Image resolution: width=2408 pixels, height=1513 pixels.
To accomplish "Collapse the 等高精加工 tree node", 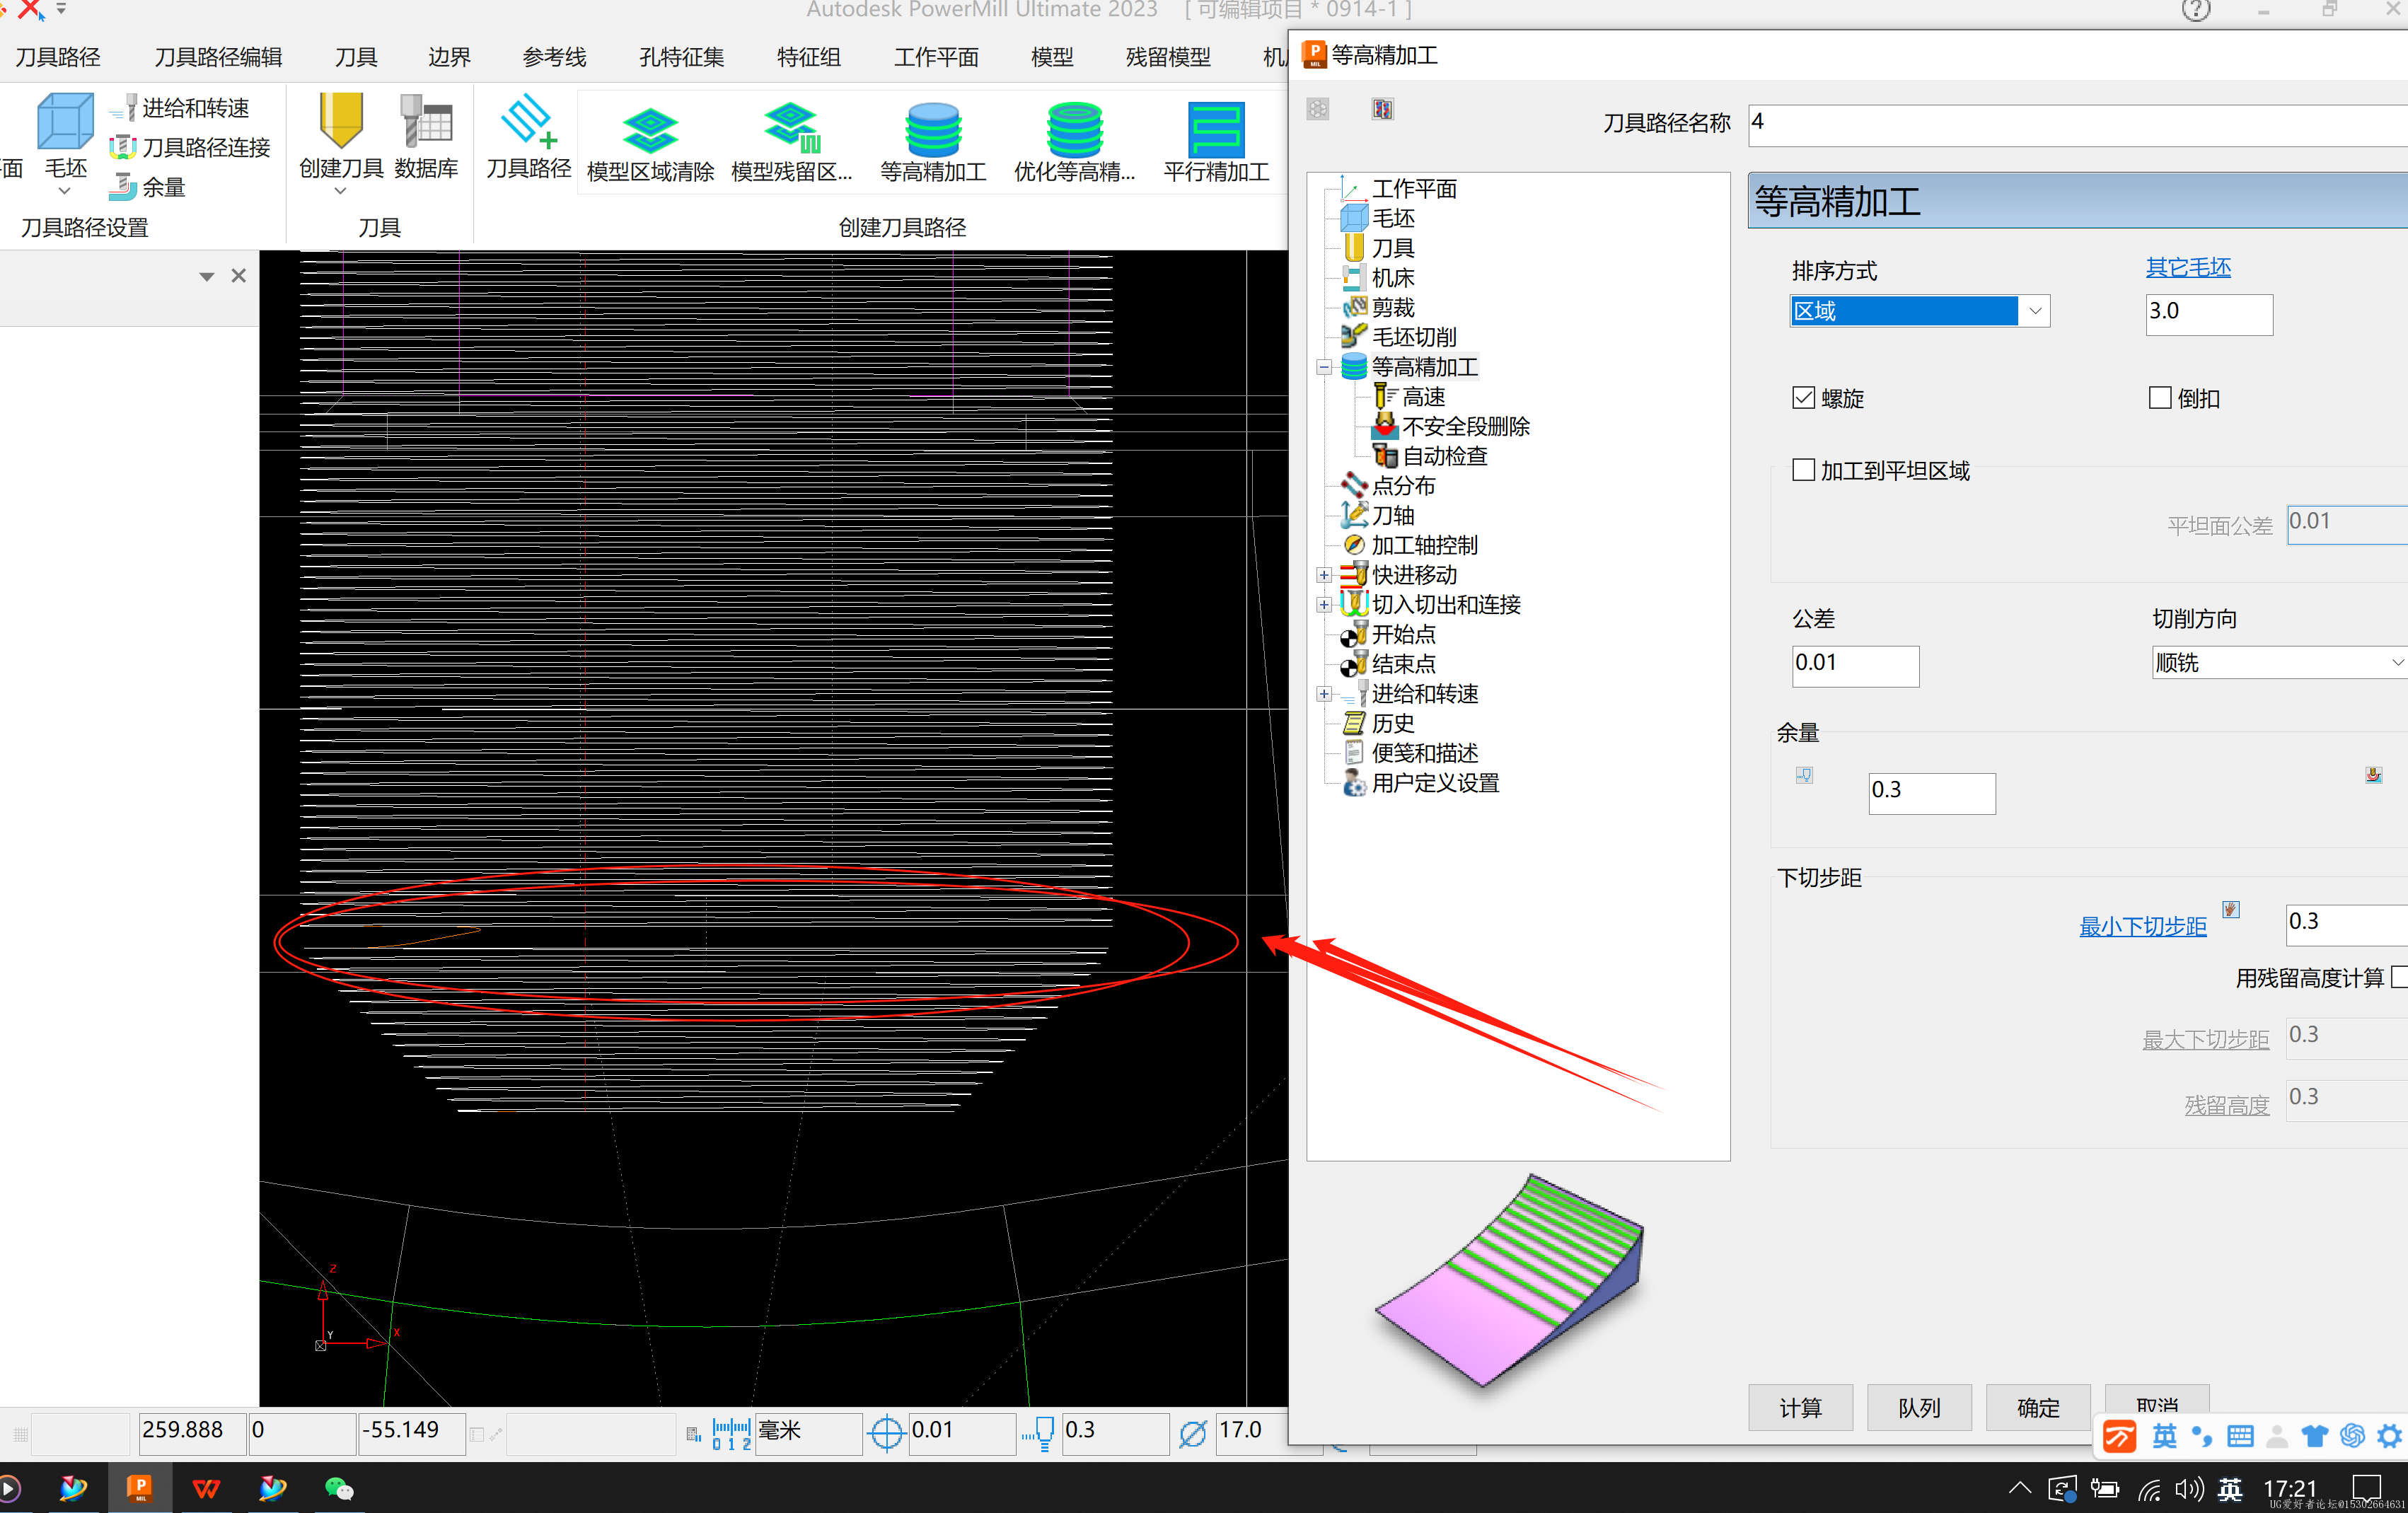I will [x=1323, y=368].
